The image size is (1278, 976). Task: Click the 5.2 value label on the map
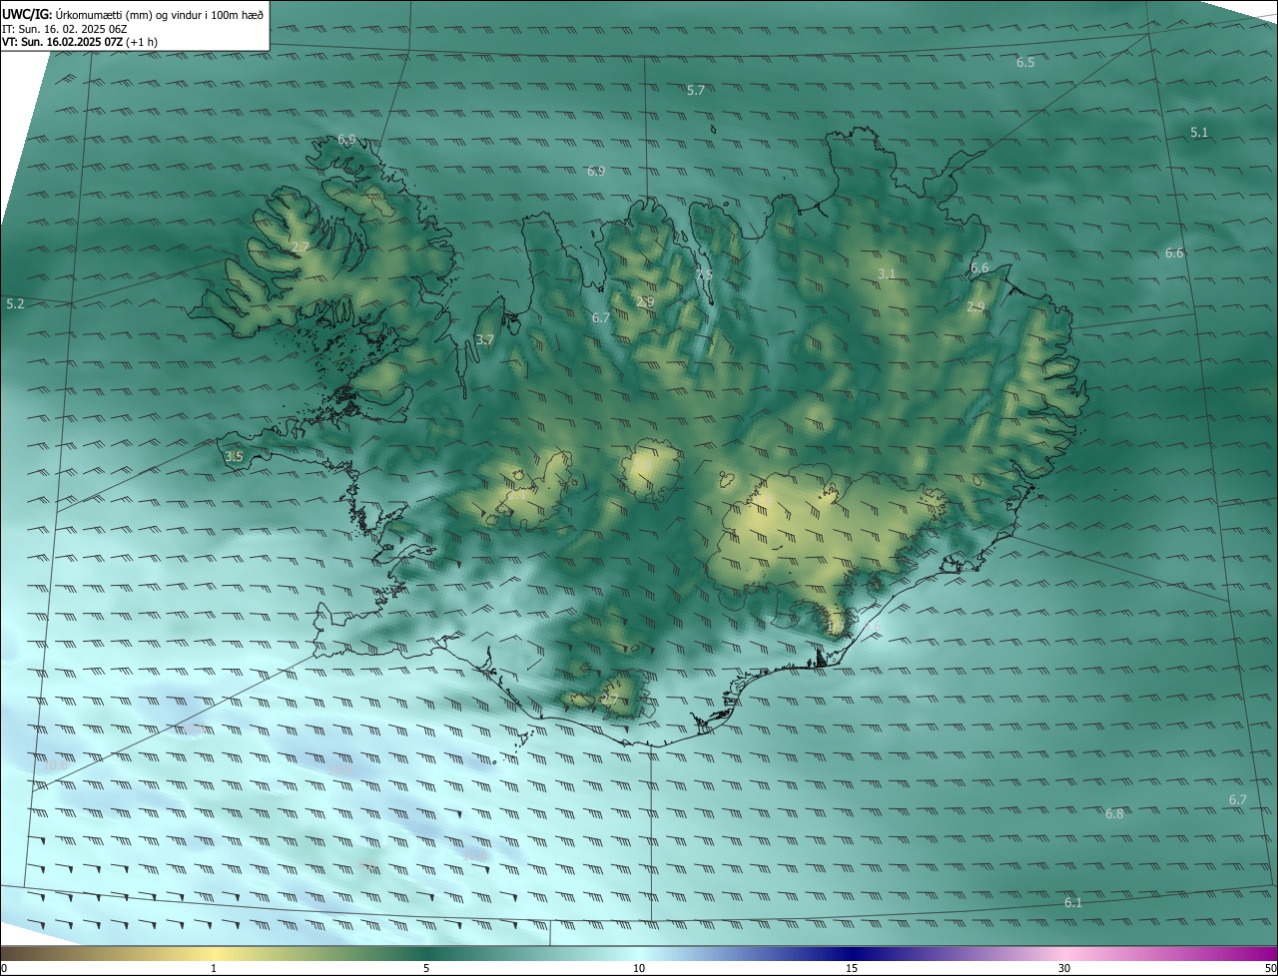point(15,303)
